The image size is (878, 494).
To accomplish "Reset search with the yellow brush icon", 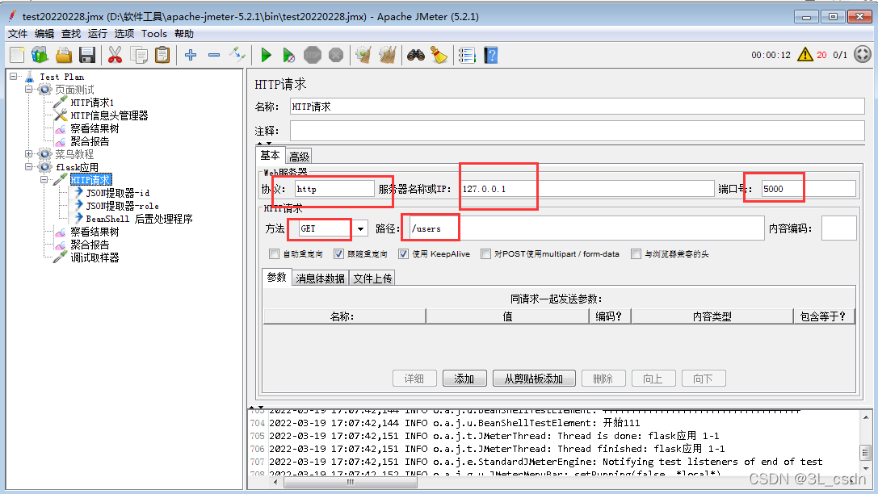I will click(x=439, y=55).
